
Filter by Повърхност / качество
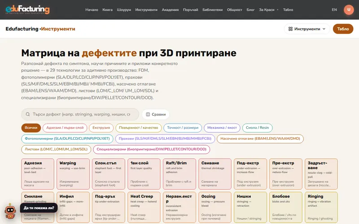[x=139, y=128]
